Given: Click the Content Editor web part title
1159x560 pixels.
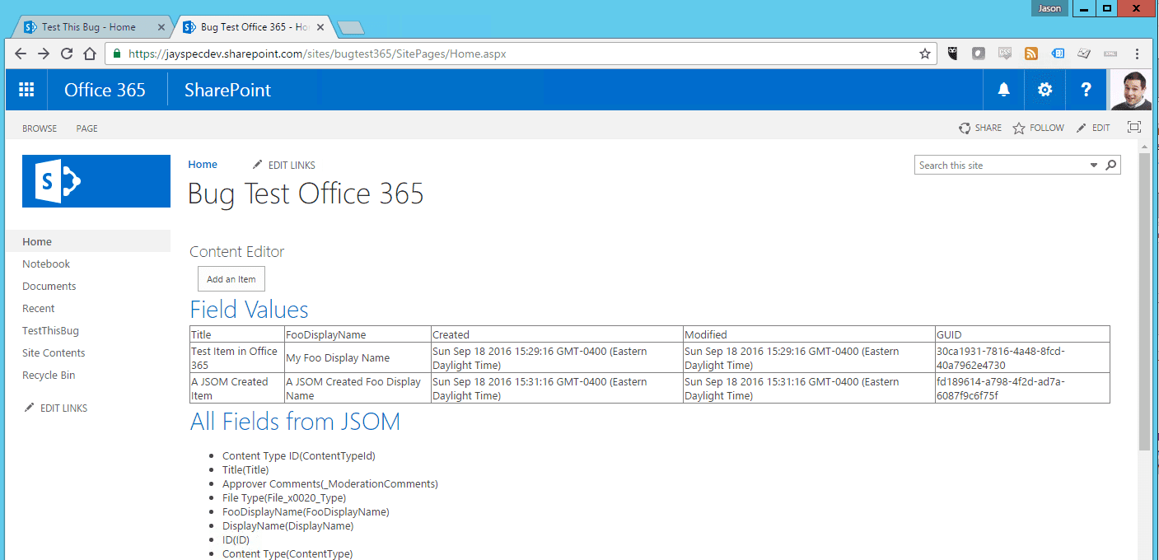Looking at the screenshot, I should pos(236,252).
